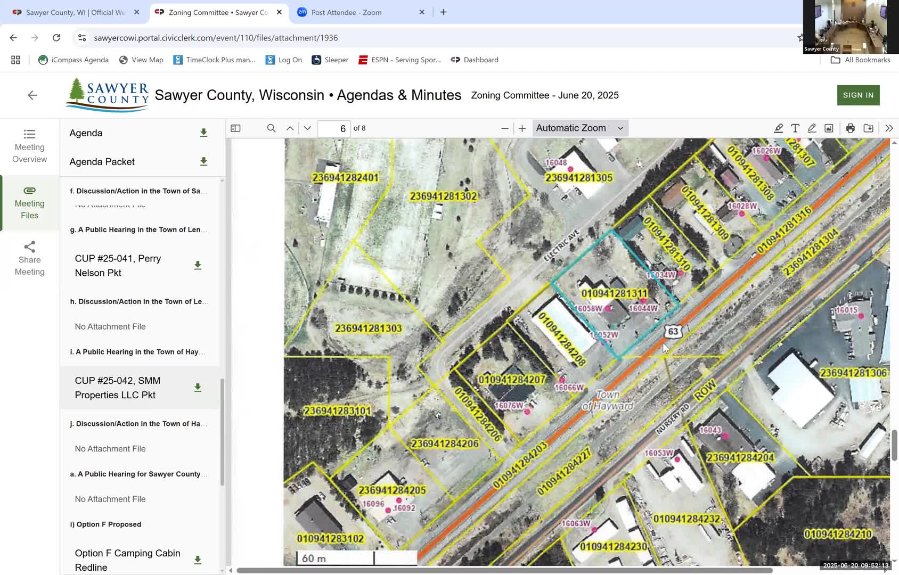The width and height of the screenshot is (899, 575).
Task: Click the page number input field
Action: pos(334,128)
